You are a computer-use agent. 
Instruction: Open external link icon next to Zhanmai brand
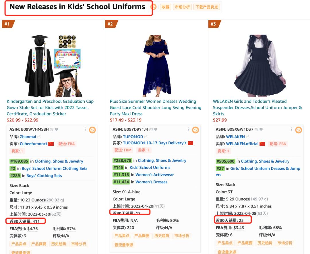39,137
